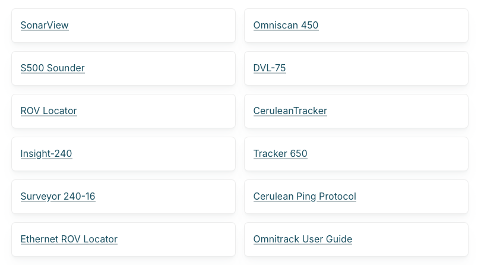Open the DVL-75 link

click(x=270, y=68)
